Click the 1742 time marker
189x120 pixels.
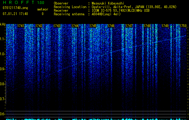[x=39, y=26]
